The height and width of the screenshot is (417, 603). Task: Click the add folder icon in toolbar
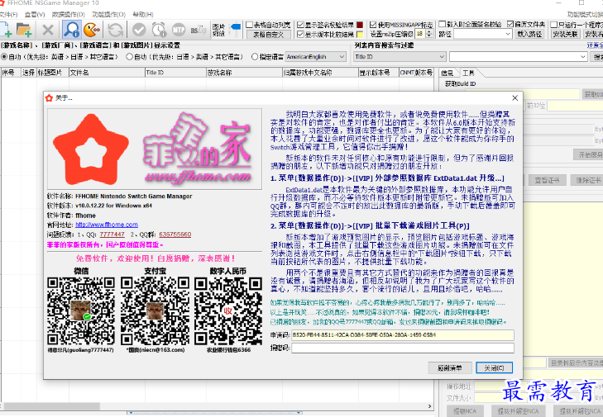(24, 30)
